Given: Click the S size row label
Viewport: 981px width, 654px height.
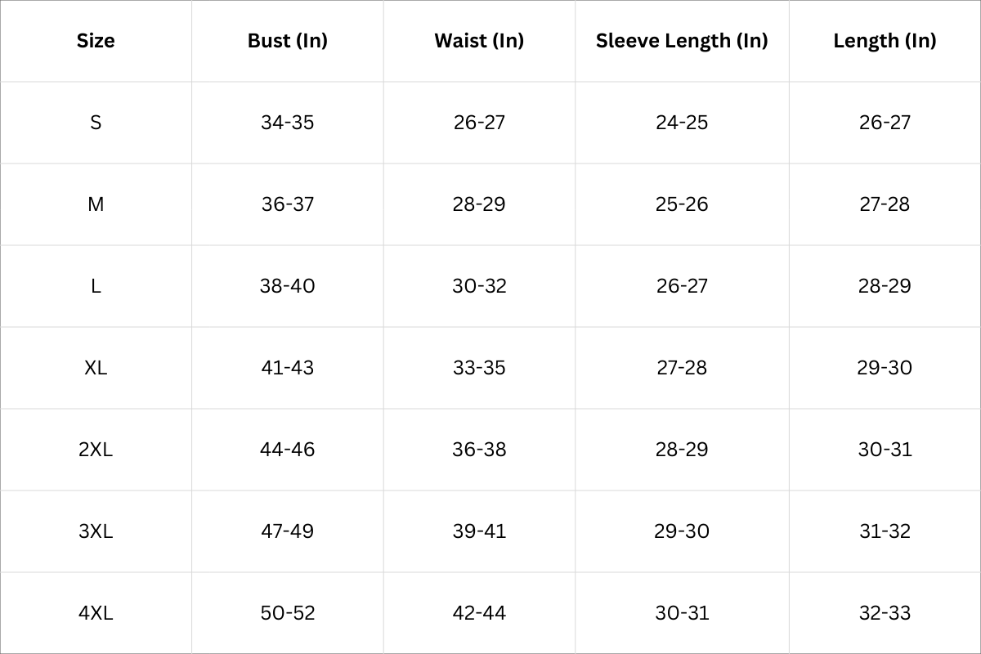Looking at the screenshot, I should tap(96, 123).
